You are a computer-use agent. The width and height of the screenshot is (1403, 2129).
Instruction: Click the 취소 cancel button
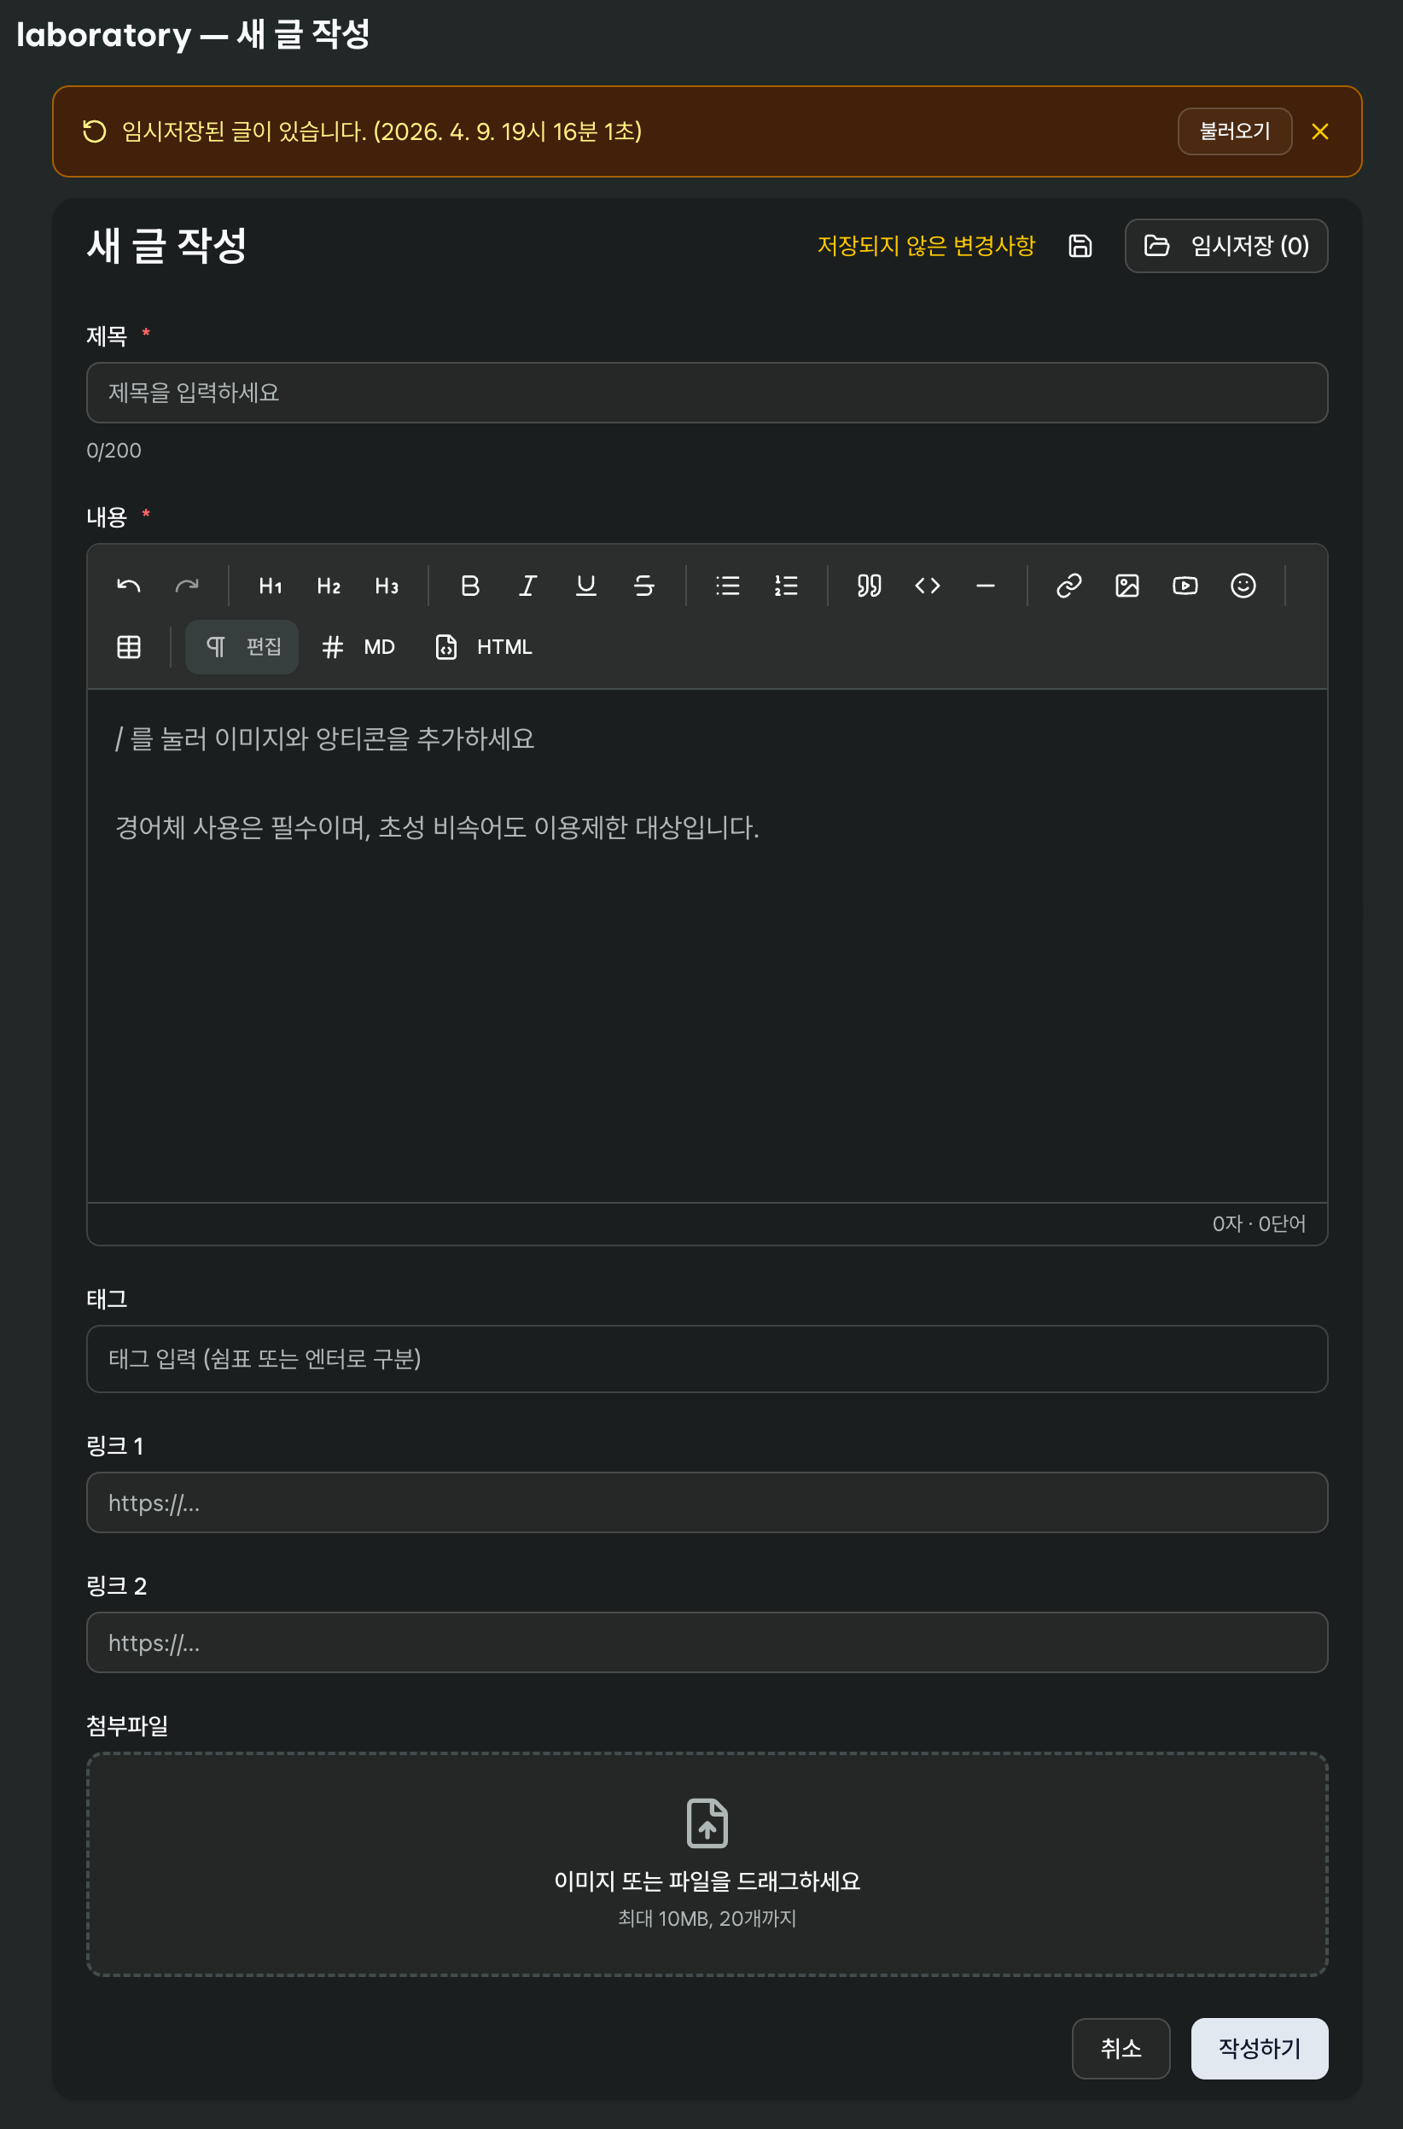[x=1121, y=2048]
